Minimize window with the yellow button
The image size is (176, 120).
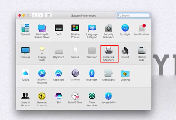24,15
